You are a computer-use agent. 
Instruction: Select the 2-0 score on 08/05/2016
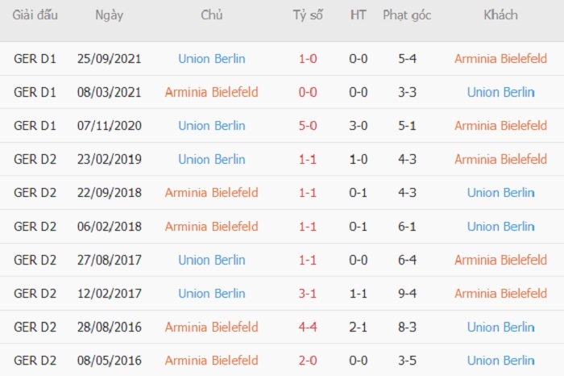(x=308, y=361)
